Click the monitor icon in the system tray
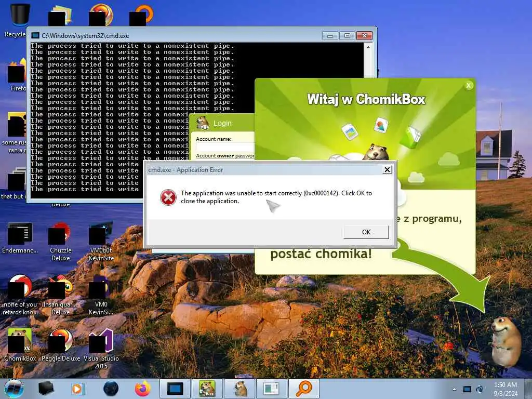Image resolution: width=532 pixels, height=399 pixels. pyautogui.click(x=467, y=389)
